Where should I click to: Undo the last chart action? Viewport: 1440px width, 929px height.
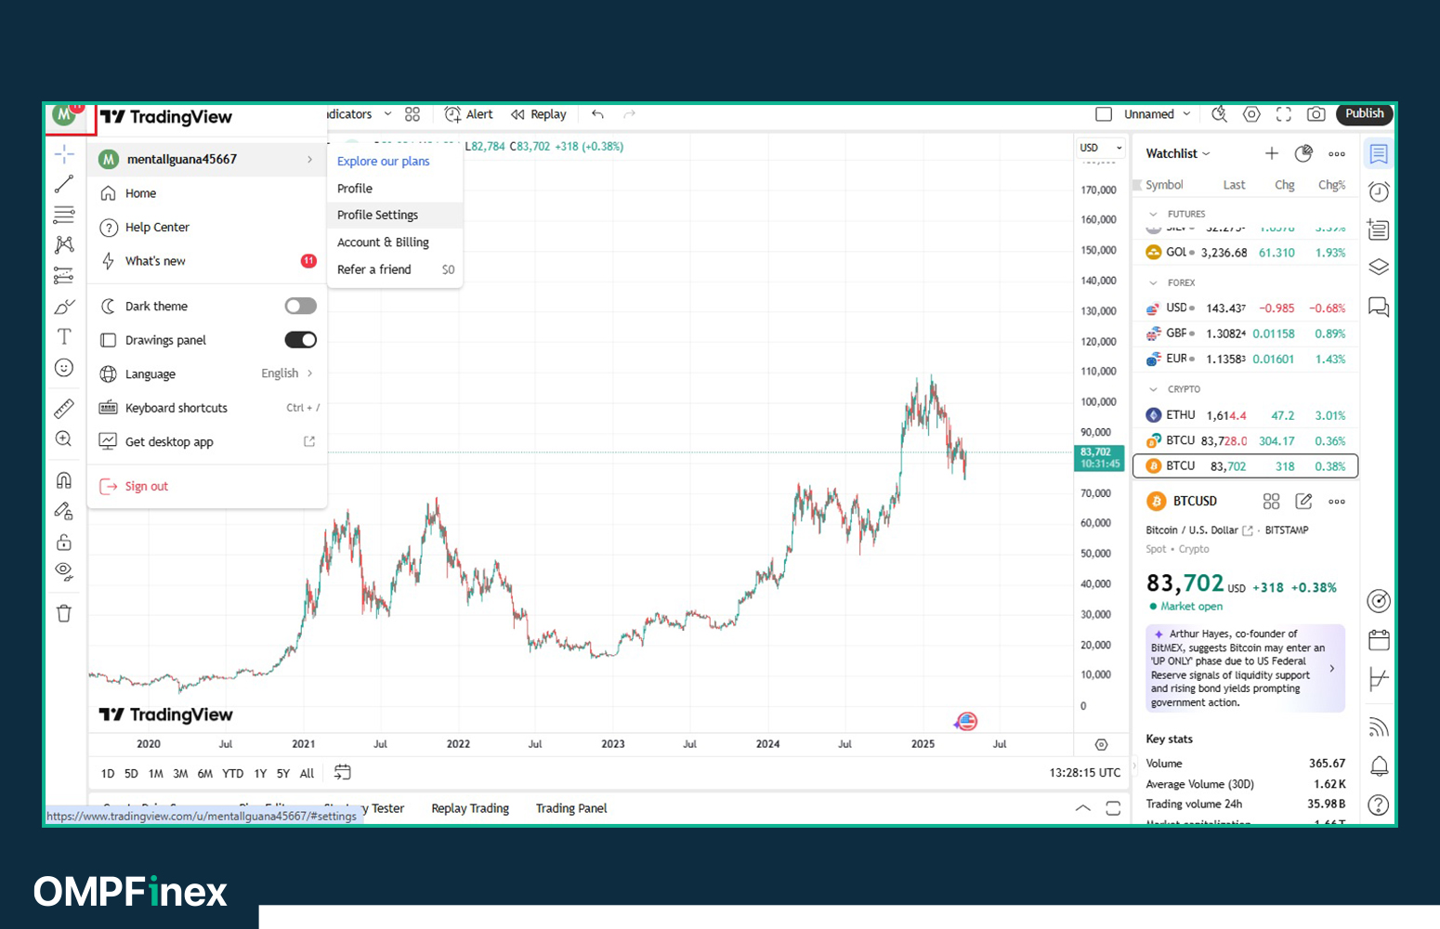pos(597,114)
